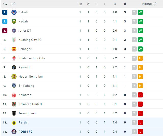The width and height of the screenshot is (163, 137).
Task: Click the PDRM FC team crest
Action: (x=14, y=132)
